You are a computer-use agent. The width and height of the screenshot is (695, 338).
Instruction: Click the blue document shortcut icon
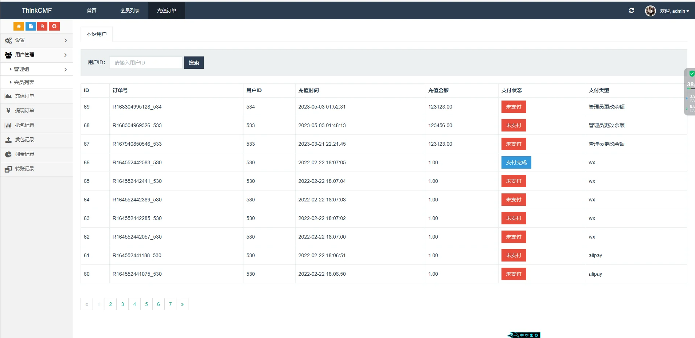pyautogui.click(x=31, y=26)
